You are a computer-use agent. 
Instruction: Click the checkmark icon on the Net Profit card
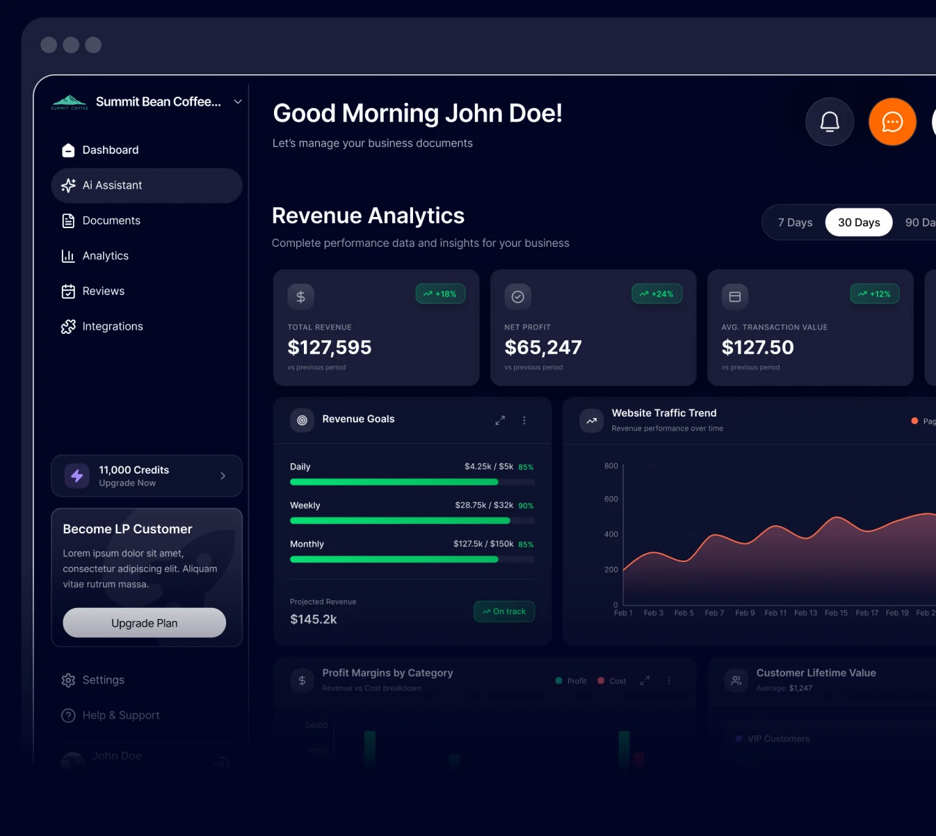(x=518, y=297)
